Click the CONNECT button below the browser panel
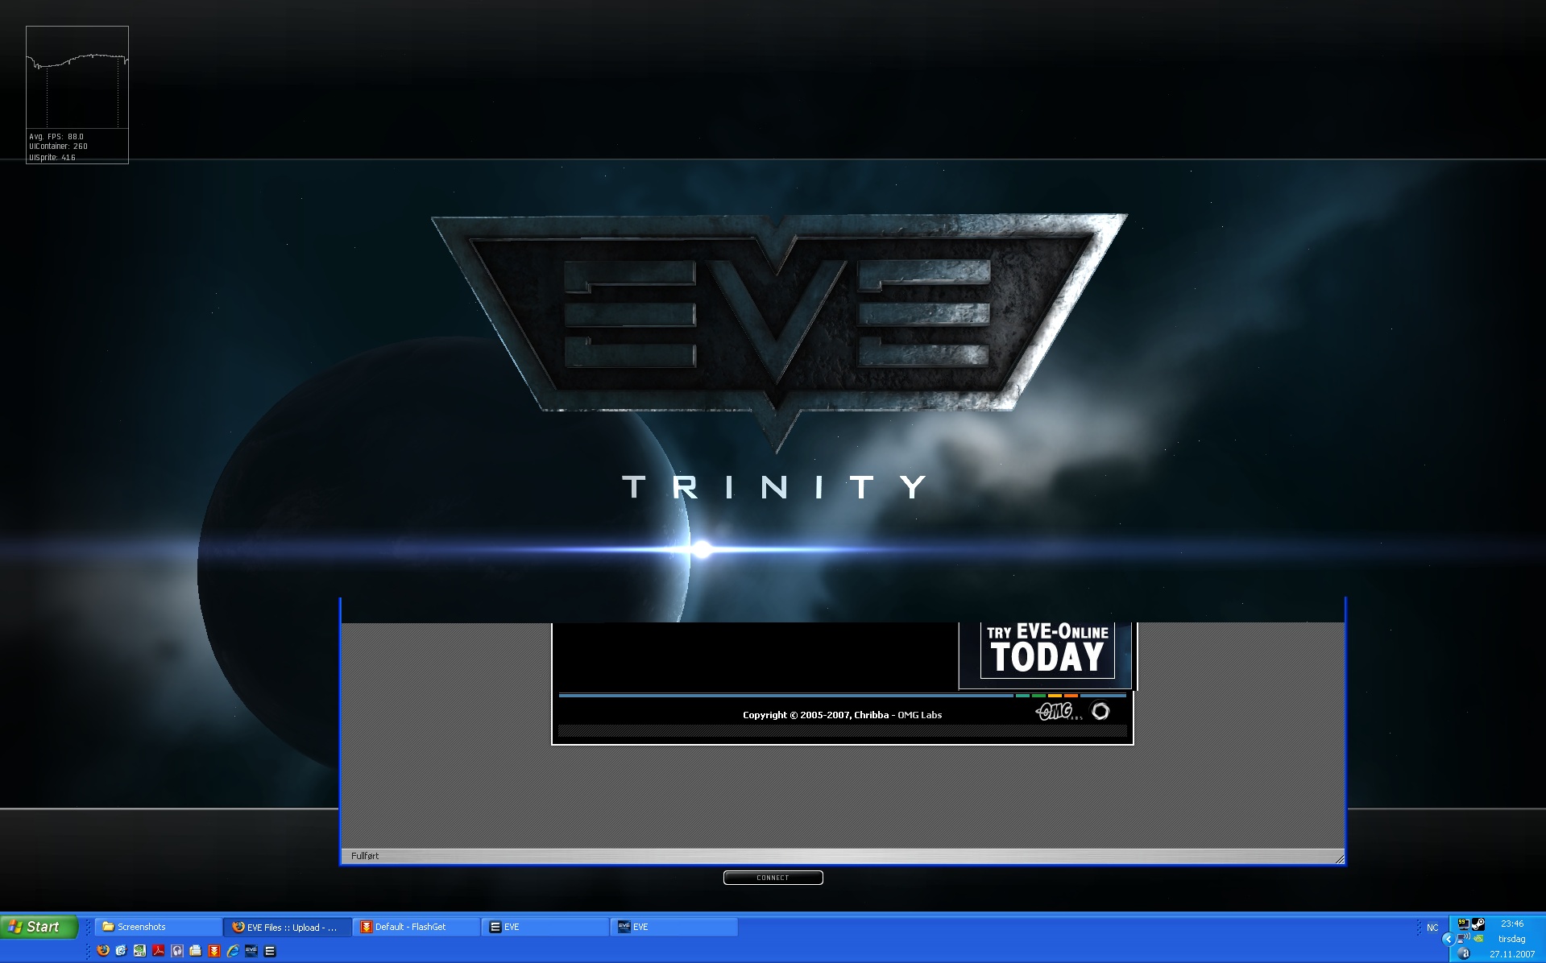 (773, 878)
